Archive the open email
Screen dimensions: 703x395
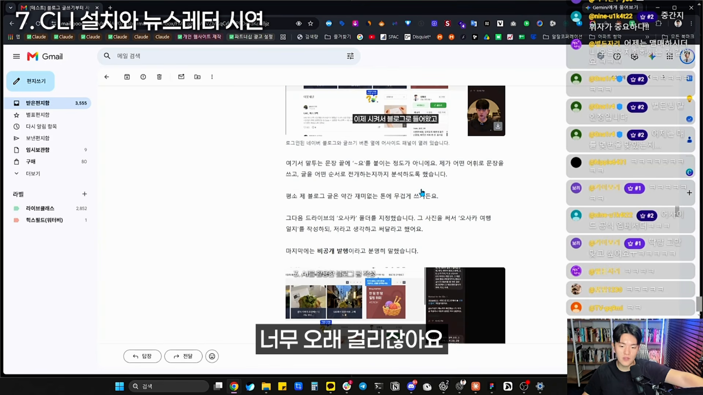[127, 77]
